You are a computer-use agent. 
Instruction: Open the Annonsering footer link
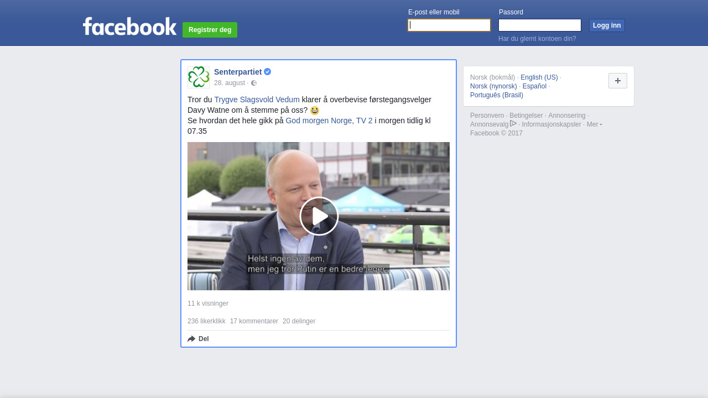click(x=567, y=116)
